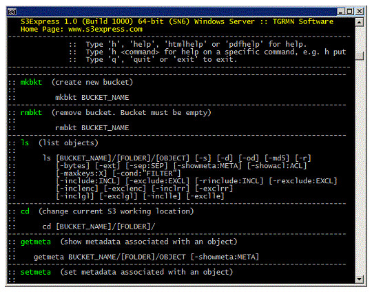Click the '[-sep:SEP]' option text

[x=147, y=166]
